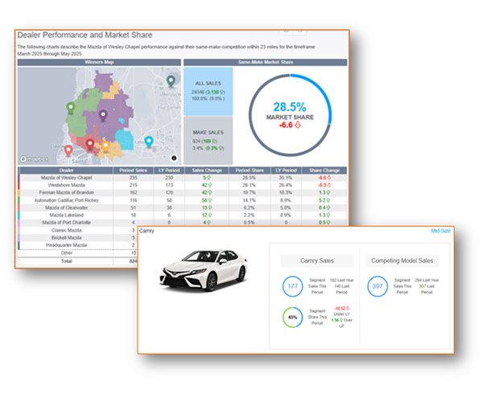Click the Total row label

point(67,261)
